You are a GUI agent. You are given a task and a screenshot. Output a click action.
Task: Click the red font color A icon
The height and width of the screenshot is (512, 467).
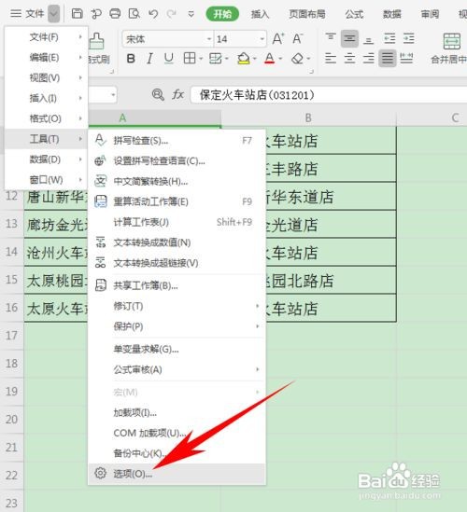[x=270, y=59]
